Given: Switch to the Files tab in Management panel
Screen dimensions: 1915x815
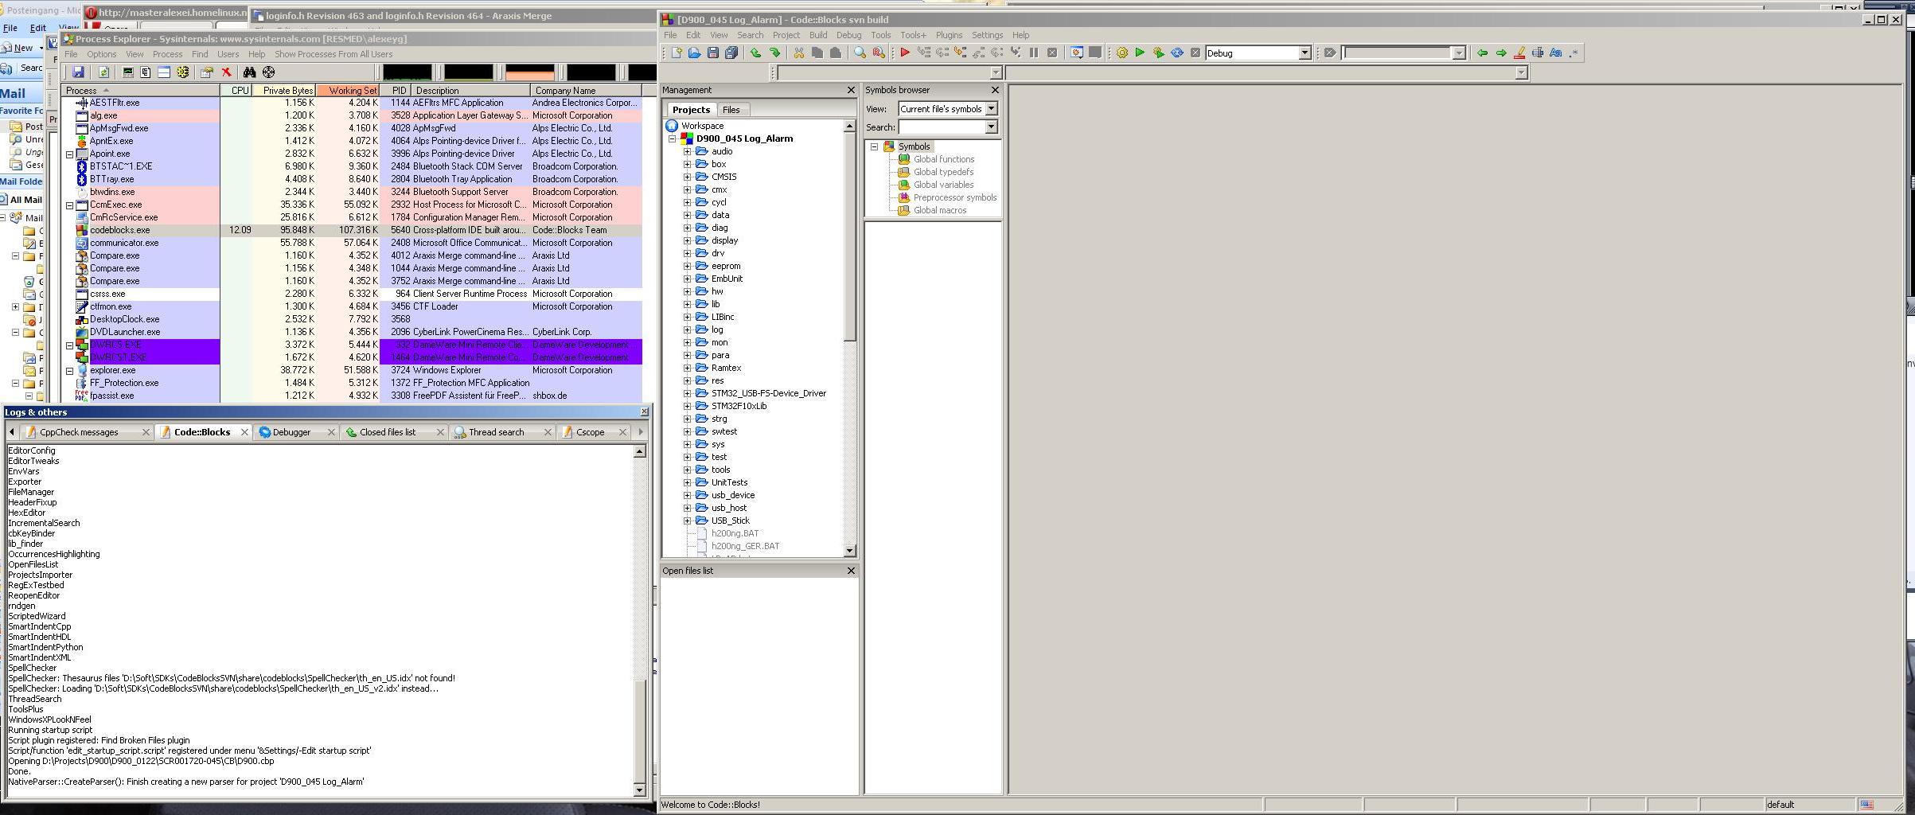Looking at the screenshot, I should [731, 110].
